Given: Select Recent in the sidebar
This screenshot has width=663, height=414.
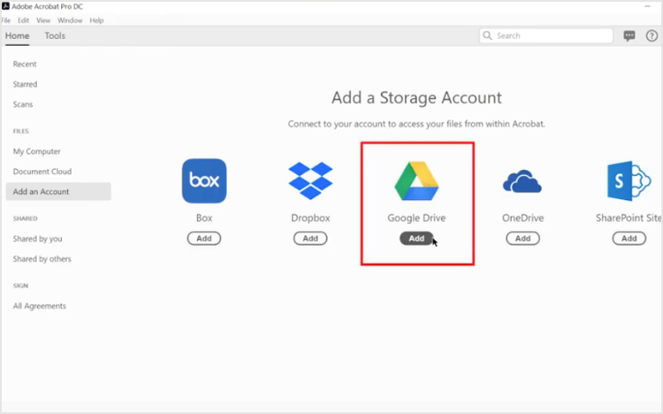Looking at the screenshot, I should (25, 65).
